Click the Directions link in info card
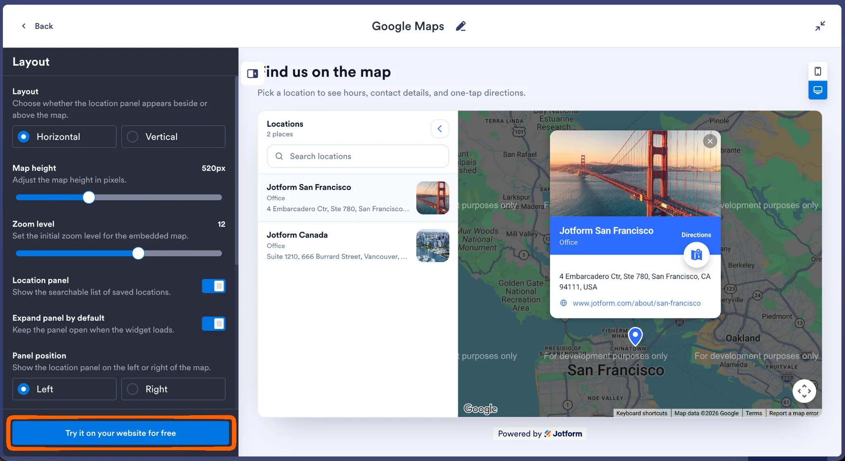 pos(696,235)
